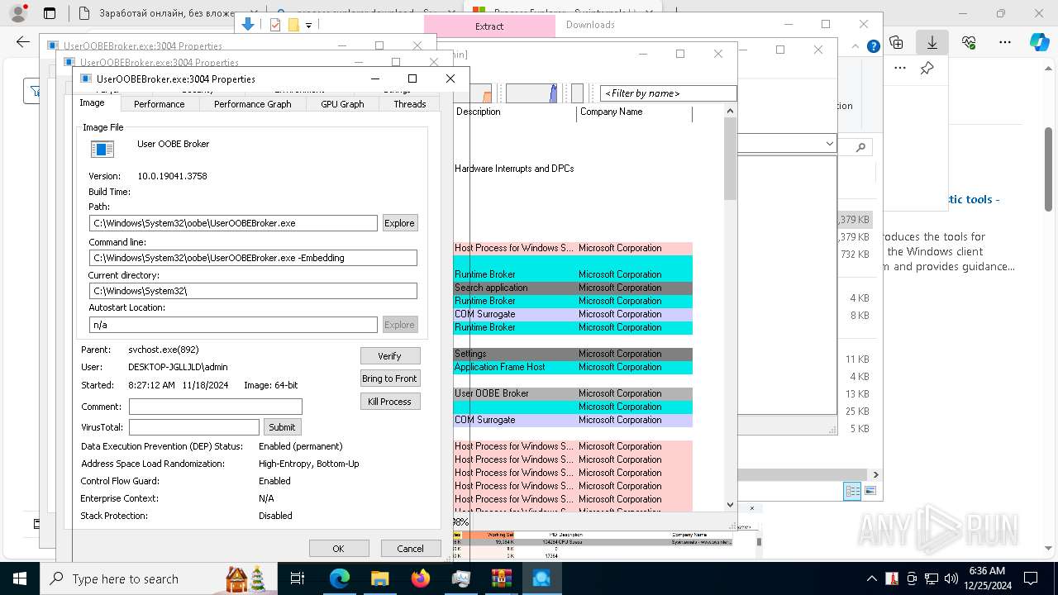Click the Path text field
This screenshot has width=1058, height=595.
(233, 223)
